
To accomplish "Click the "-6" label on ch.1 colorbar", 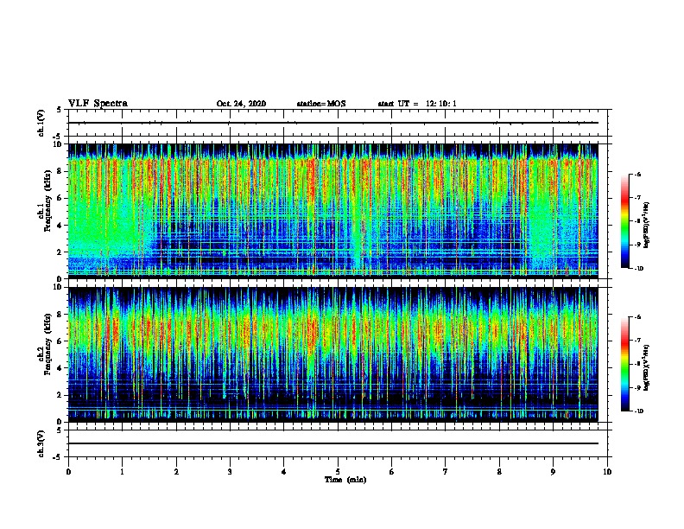I will point(637,175).
